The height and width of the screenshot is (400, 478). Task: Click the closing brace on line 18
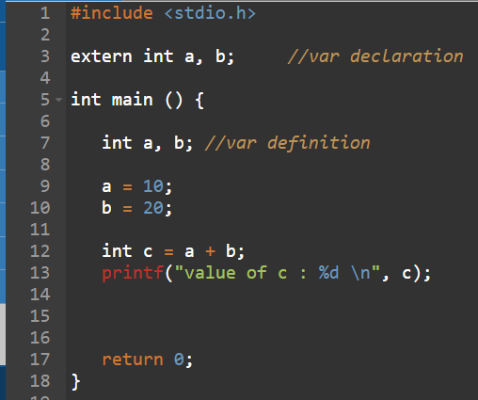click(75, 381)
